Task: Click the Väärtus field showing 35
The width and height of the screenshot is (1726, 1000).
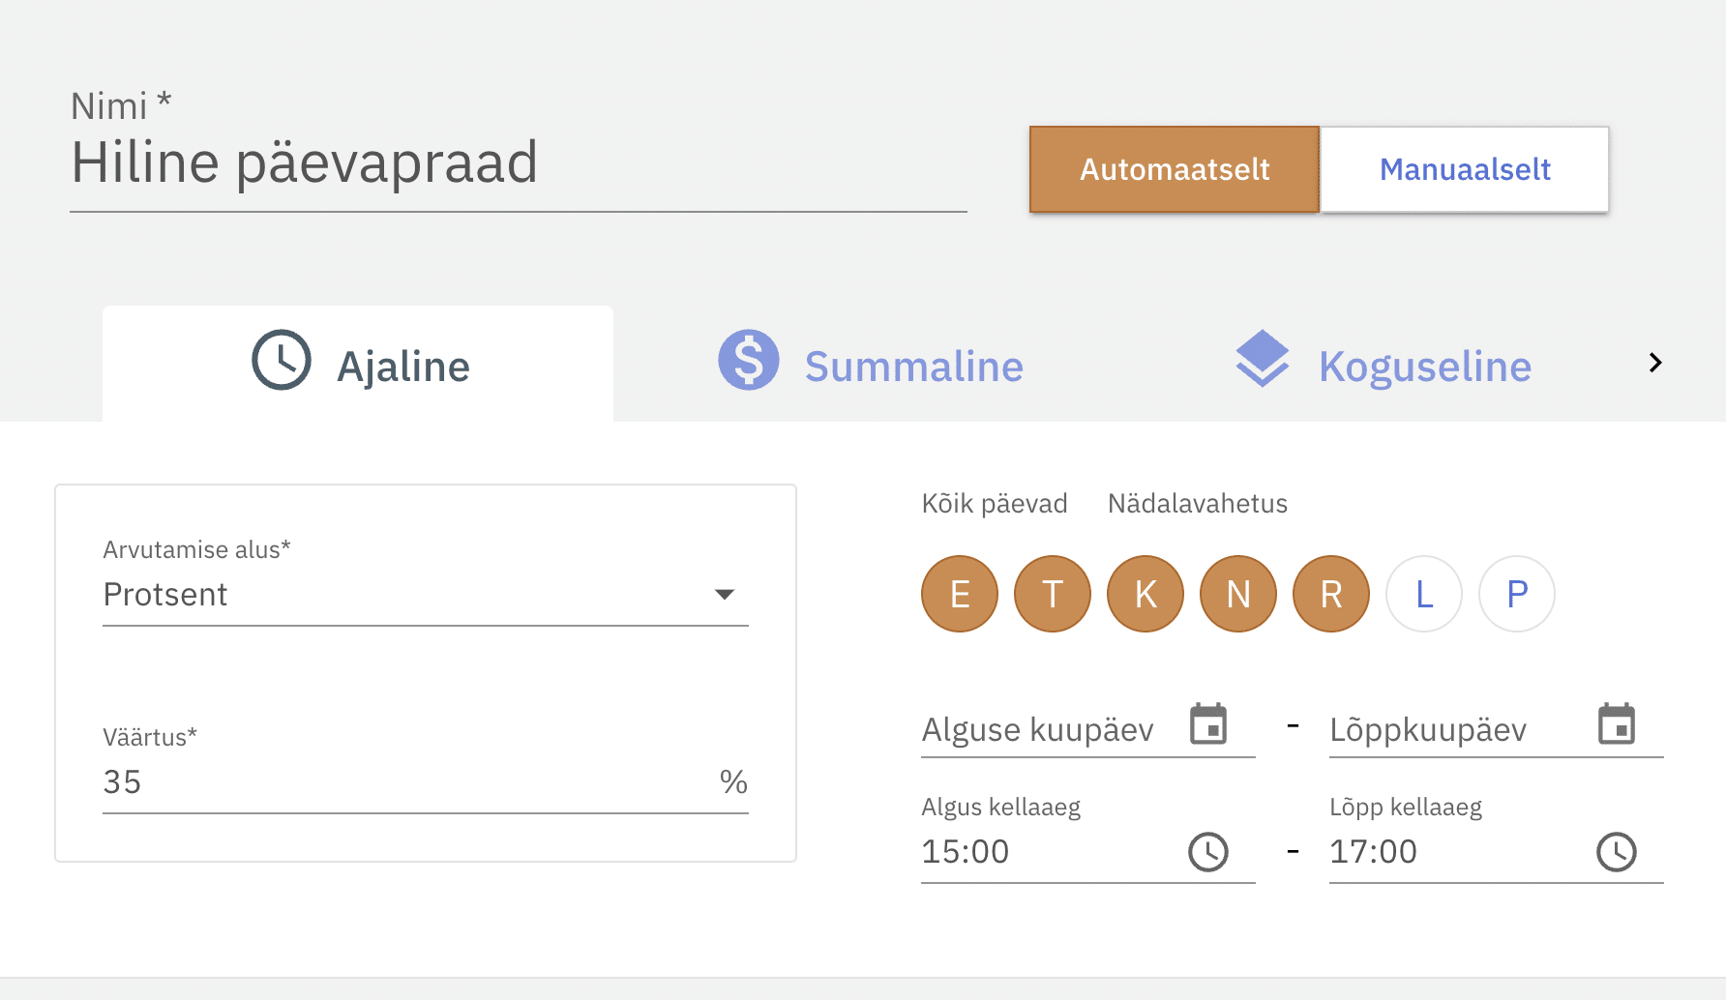Action: [406, 781]
